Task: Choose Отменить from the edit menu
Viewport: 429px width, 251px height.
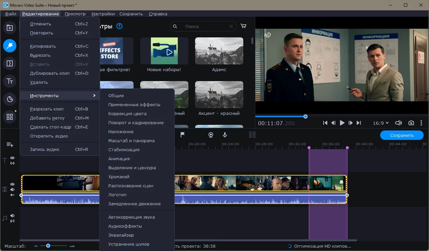Action: [60, 24]
